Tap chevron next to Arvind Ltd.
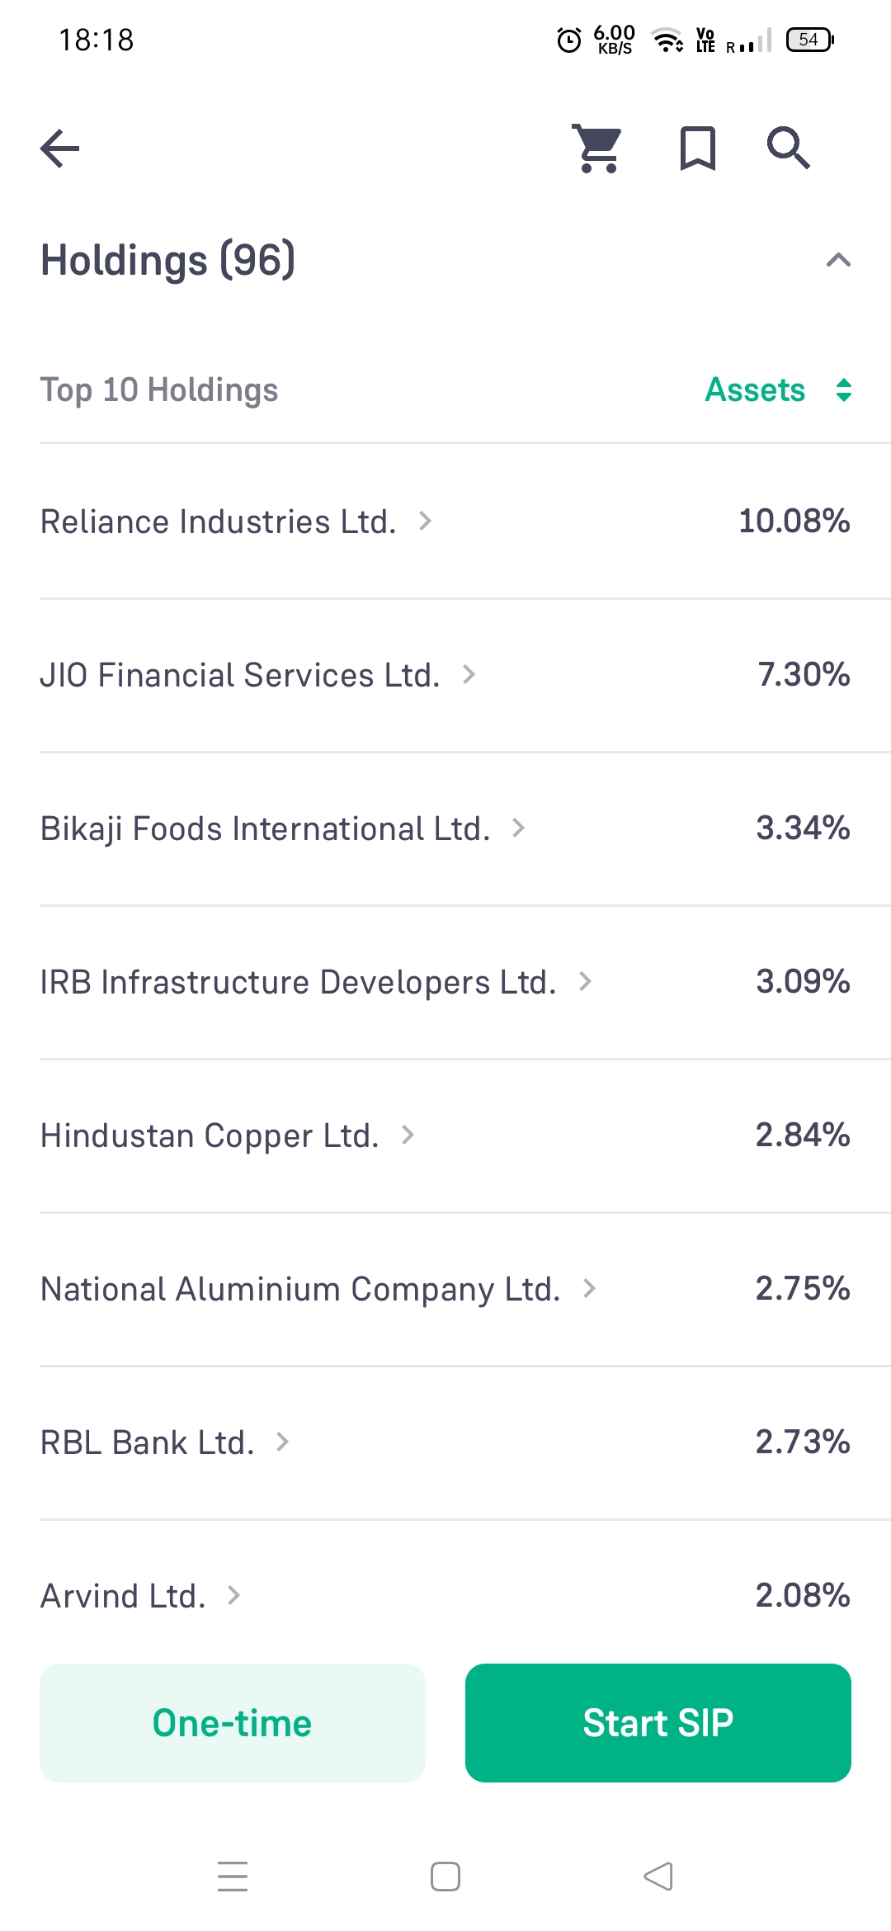 233,1596
